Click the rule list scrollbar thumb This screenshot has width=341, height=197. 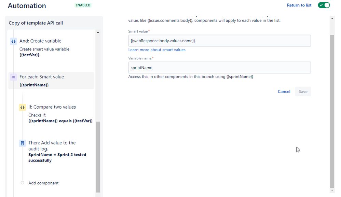98,157
